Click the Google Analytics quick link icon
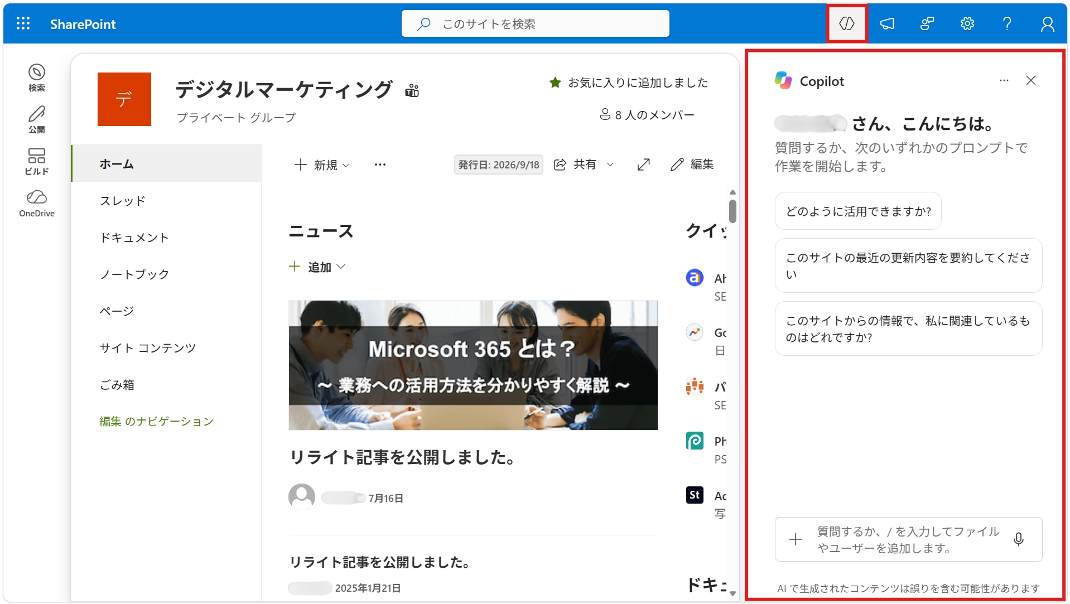This screenshot has height=604, width=1070. pos(695,332)
